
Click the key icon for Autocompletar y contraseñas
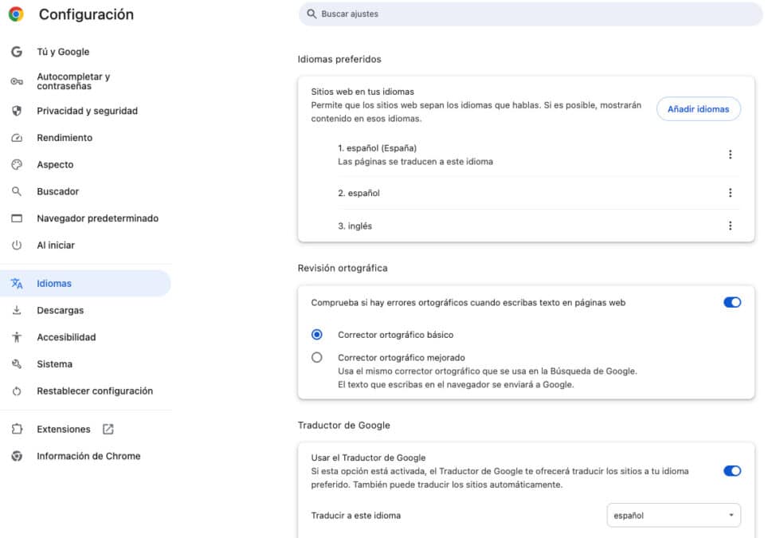pos(17,81)
